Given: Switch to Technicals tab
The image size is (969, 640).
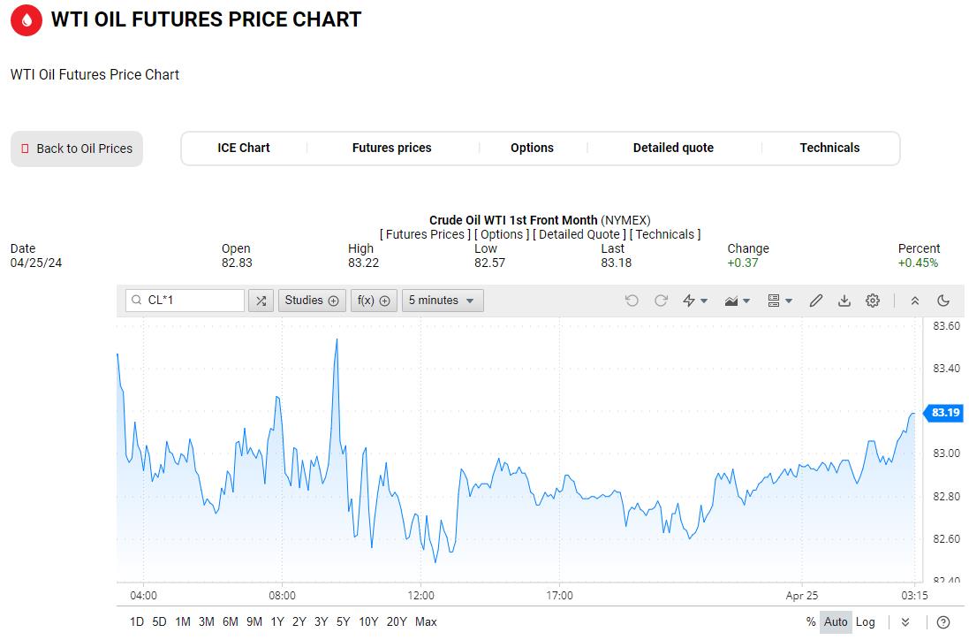Looking at the screenshot, I should tap(829, 148).
